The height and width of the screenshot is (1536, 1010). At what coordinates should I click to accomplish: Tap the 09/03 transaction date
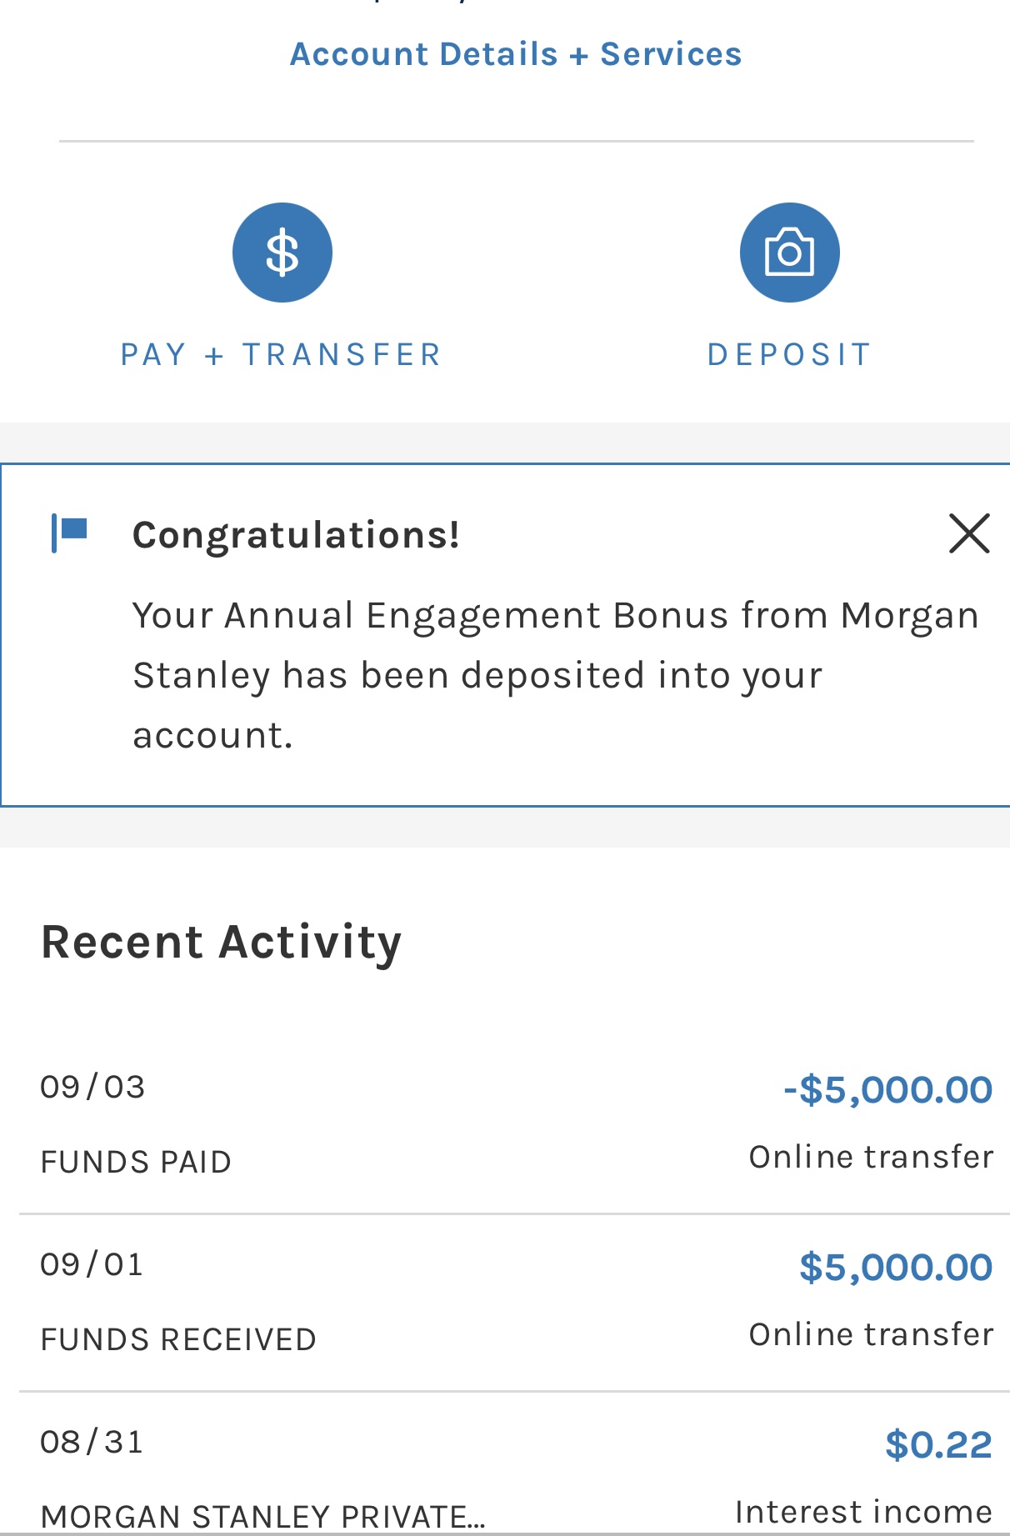92,1088
